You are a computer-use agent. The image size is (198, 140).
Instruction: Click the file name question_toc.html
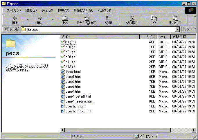point(78,111)
